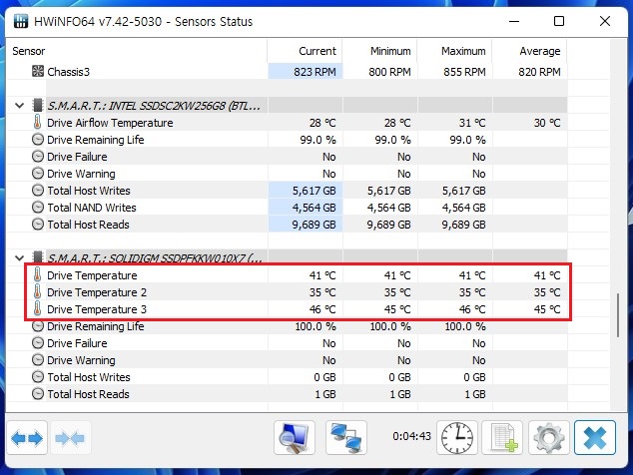Image resolution: width=633 pixels, height=475 pixels.
Task: Click the 0:04:43 elapsed time display
Action: (x=411, y=436)
